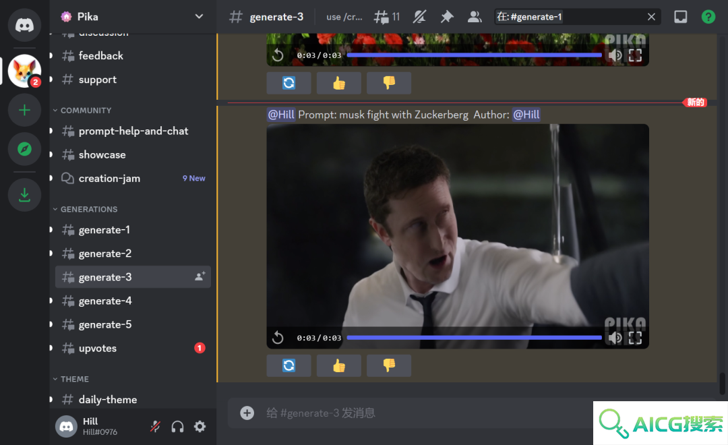Seek on the upper video progress bar
Image resolution: width=728 pixels, height=445 pixels.
(x=474, y=55)
